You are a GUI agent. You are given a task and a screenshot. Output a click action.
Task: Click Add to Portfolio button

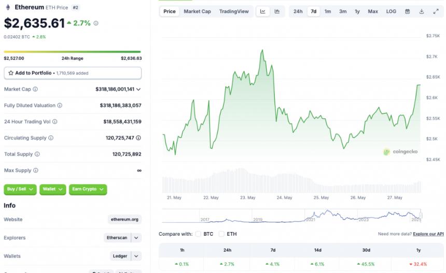tap(73, 73)
